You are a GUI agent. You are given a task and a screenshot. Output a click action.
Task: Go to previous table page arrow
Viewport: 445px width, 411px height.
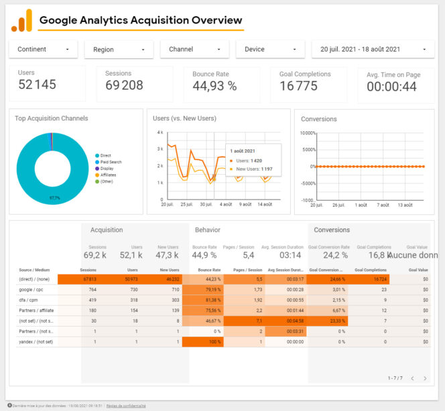click(x=411, y=378)
